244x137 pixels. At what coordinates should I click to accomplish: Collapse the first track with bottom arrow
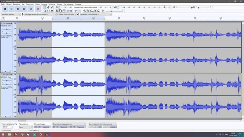click(x=6, y=72)
